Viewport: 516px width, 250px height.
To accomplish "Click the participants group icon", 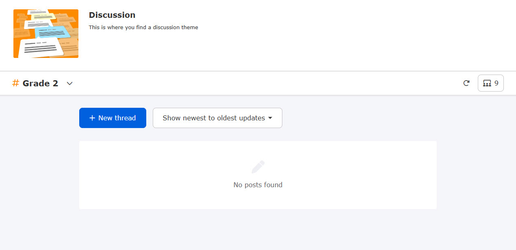I will [x=487, y=83].
